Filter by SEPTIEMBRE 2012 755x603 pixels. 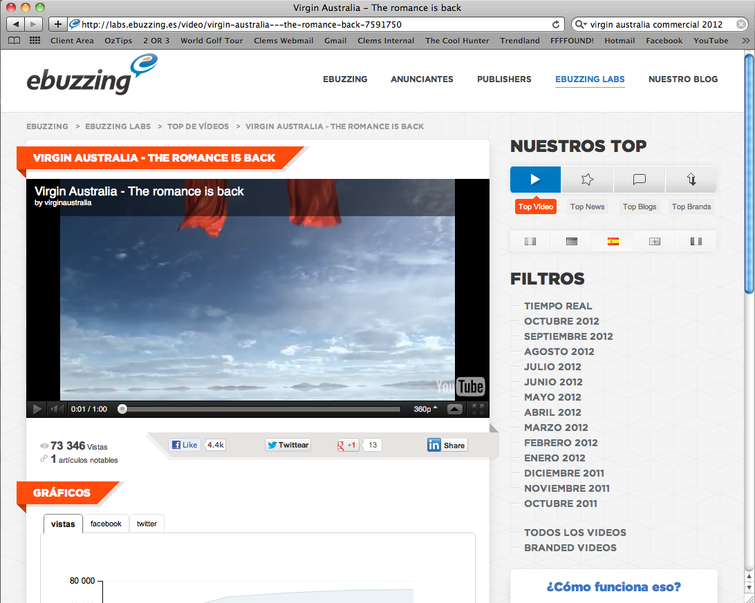568,336
